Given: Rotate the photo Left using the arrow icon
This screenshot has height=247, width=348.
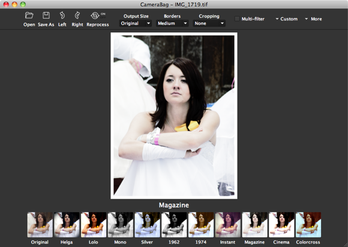Looking at the screenshot, I should pyautogui.click(x=62, y=16).
